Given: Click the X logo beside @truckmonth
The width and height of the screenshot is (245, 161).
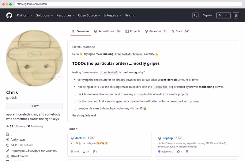Looking at the screenshot, I should pos(7,156).
